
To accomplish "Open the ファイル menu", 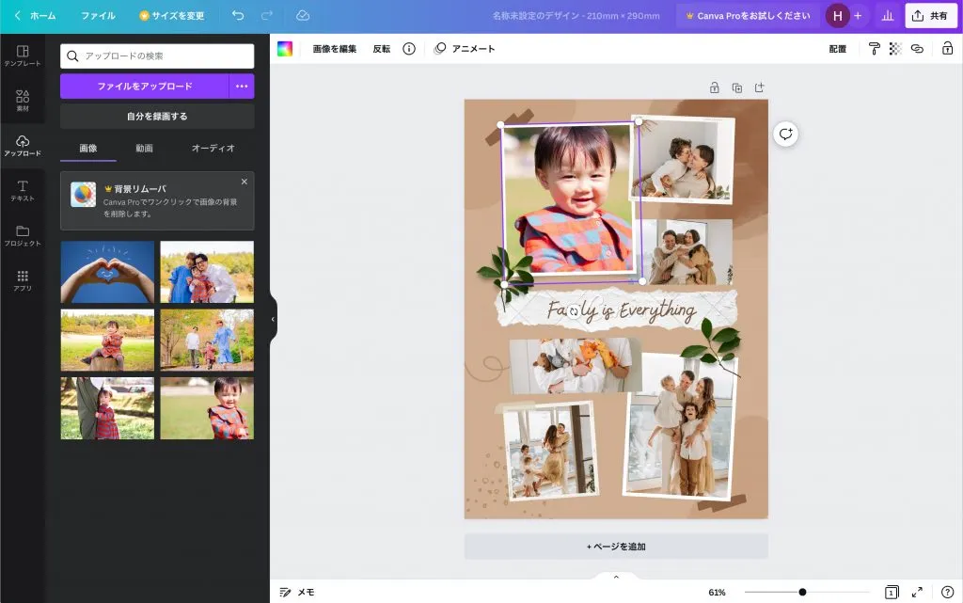I will point(98,16).
